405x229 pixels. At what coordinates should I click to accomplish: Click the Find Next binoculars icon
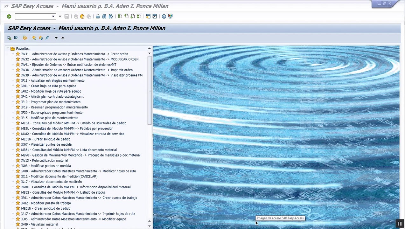(111, 17)
